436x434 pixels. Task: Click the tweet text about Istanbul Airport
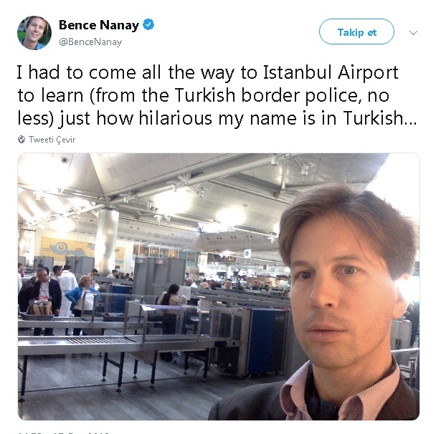click(x=217, y=96)
